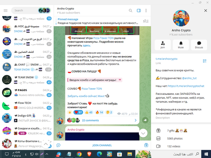Click the Arsho Crypto profile picture

[181, 18]
